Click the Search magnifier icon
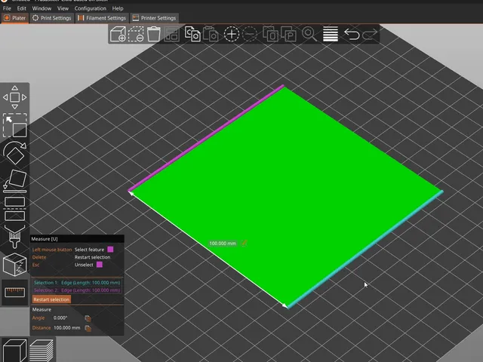 (x=309, y=34)
